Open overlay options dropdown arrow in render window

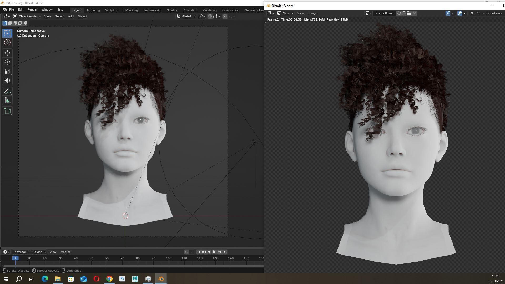[x=465, y=13]
